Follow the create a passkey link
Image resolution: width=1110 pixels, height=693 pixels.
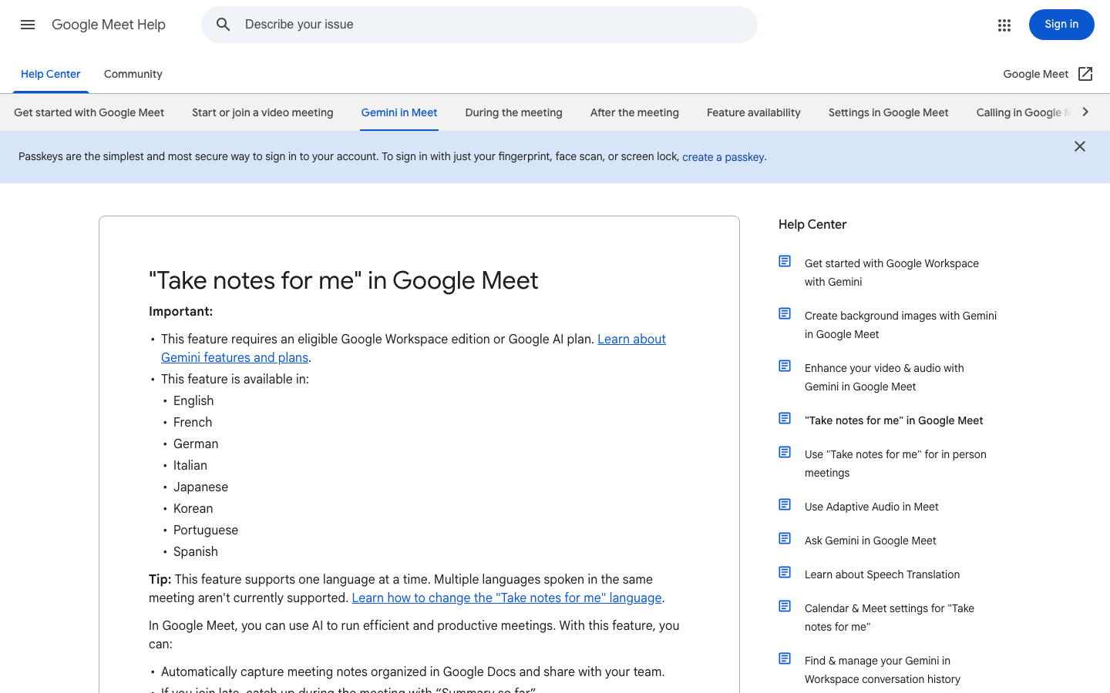[723, 157]
